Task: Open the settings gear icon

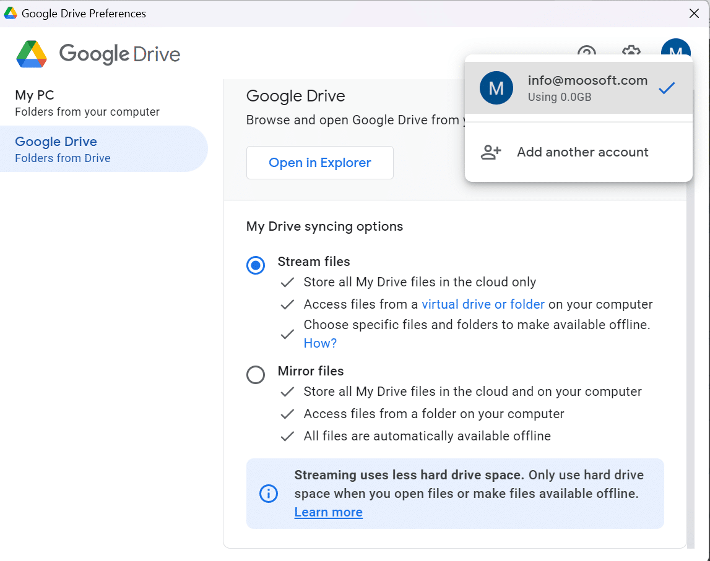Action: click(631, 49)
